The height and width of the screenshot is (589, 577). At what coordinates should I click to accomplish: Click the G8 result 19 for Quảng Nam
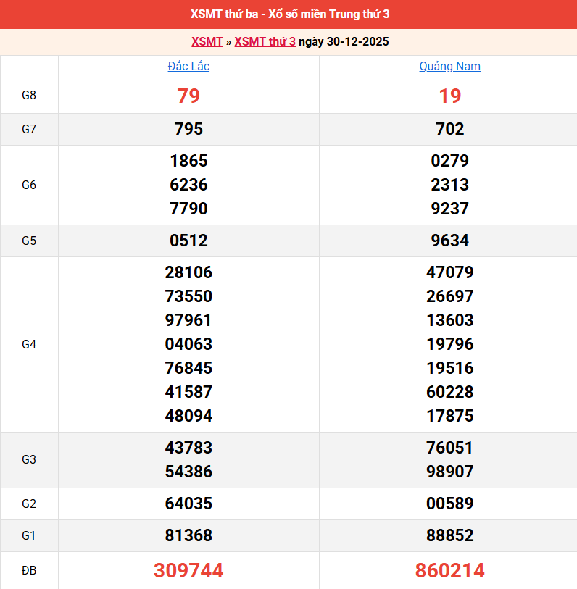tap(449, 96)
